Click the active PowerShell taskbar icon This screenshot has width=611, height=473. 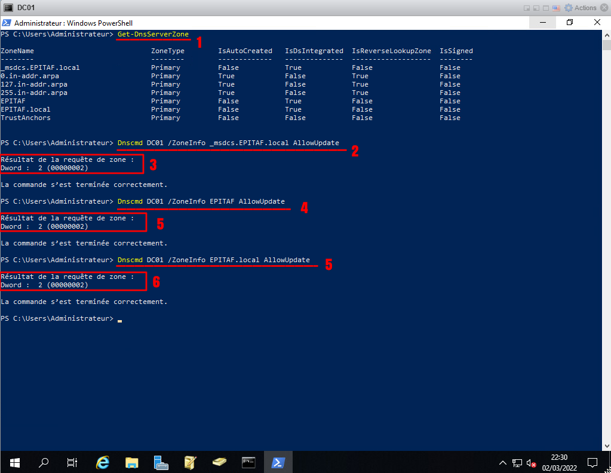(278, 462)
